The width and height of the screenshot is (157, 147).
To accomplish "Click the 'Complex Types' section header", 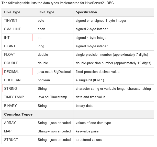I will 18,114.
